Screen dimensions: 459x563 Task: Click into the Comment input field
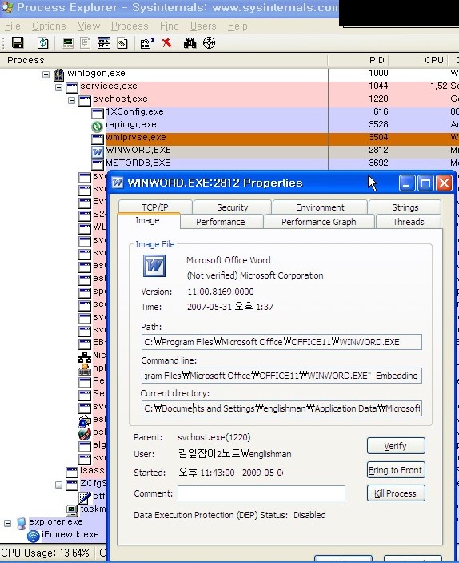tap(261, 493)
